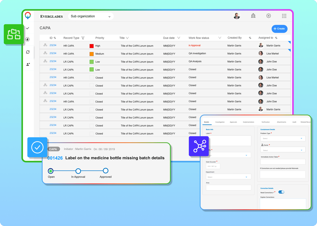This screenshot has width=317, height=226.
Task: Open ID 23234 link in High priority row
Action: point(53,45)
